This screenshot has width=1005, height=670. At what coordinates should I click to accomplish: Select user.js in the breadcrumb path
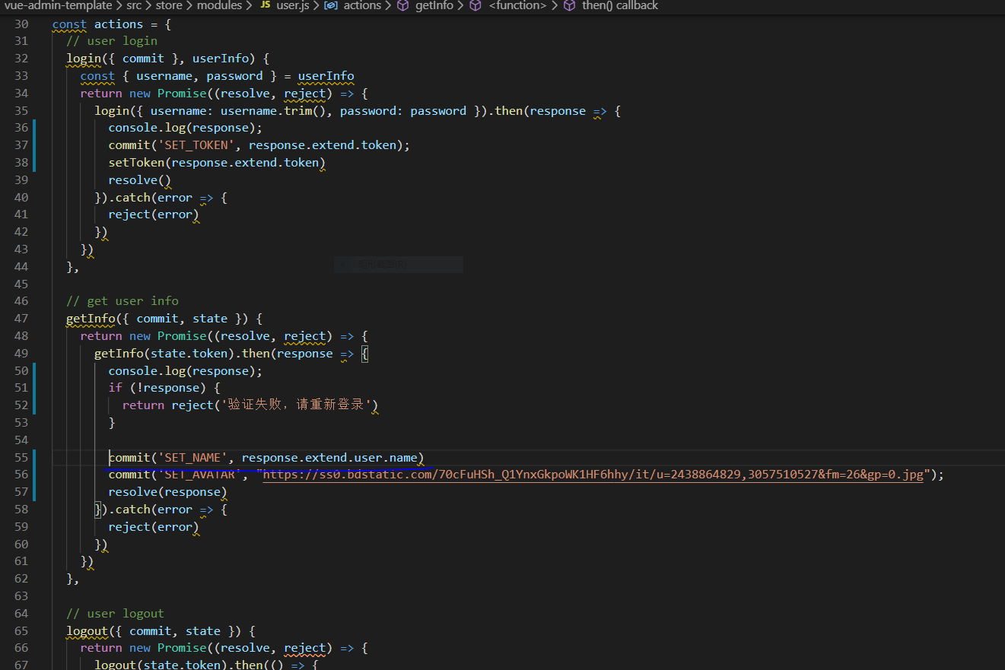[x=292, y=6]
